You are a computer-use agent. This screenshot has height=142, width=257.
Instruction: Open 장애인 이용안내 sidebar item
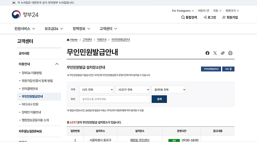(31, 112)
